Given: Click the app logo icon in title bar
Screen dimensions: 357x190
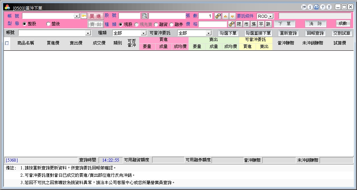Looking at the screenshot, I should [x=7, y=7].
